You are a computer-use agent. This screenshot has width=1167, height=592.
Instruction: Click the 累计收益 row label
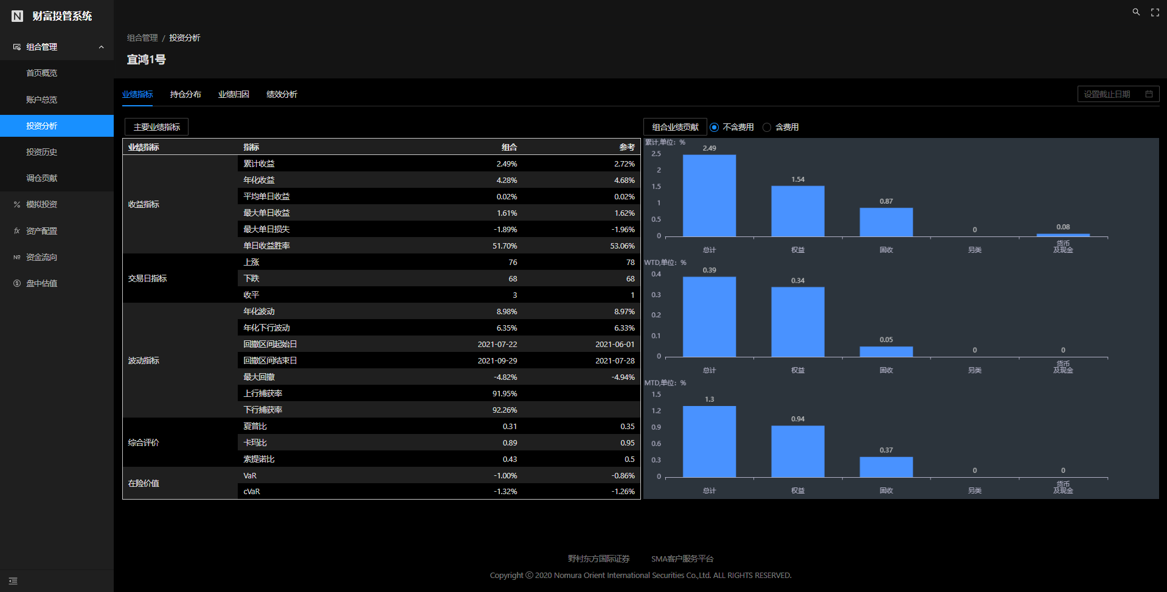click(259, 163)
